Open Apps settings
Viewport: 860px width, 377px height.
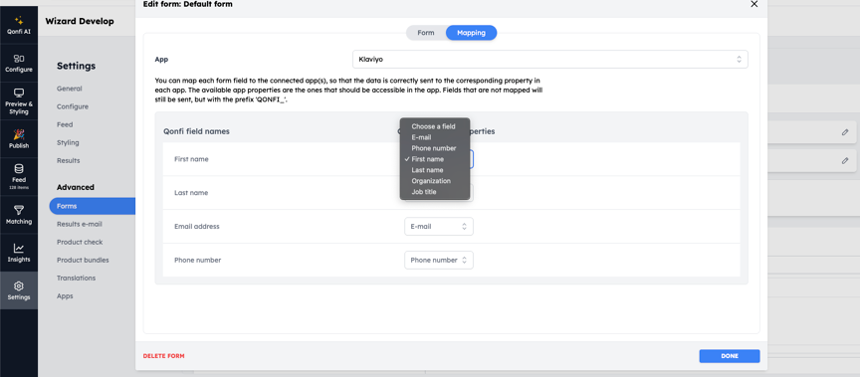(65, 296)
